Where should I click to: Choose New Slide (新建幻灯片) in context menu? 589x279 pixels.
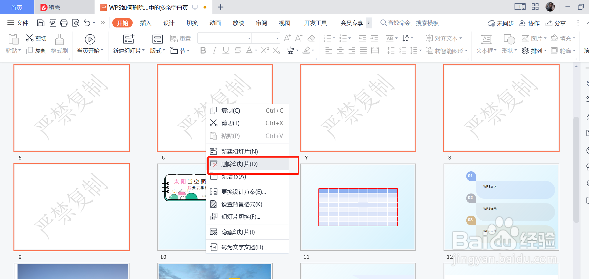[247, 151]
